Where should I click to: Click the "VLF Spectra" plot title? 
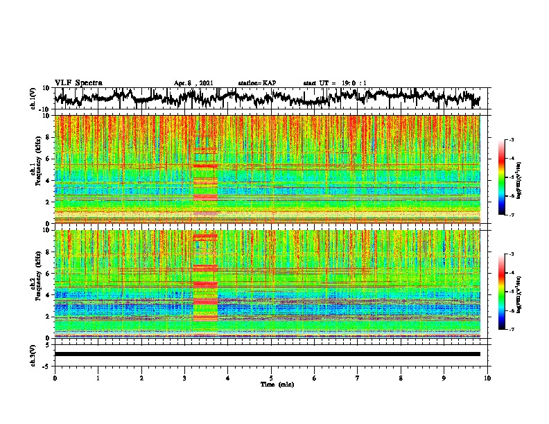tap(78, 83)
